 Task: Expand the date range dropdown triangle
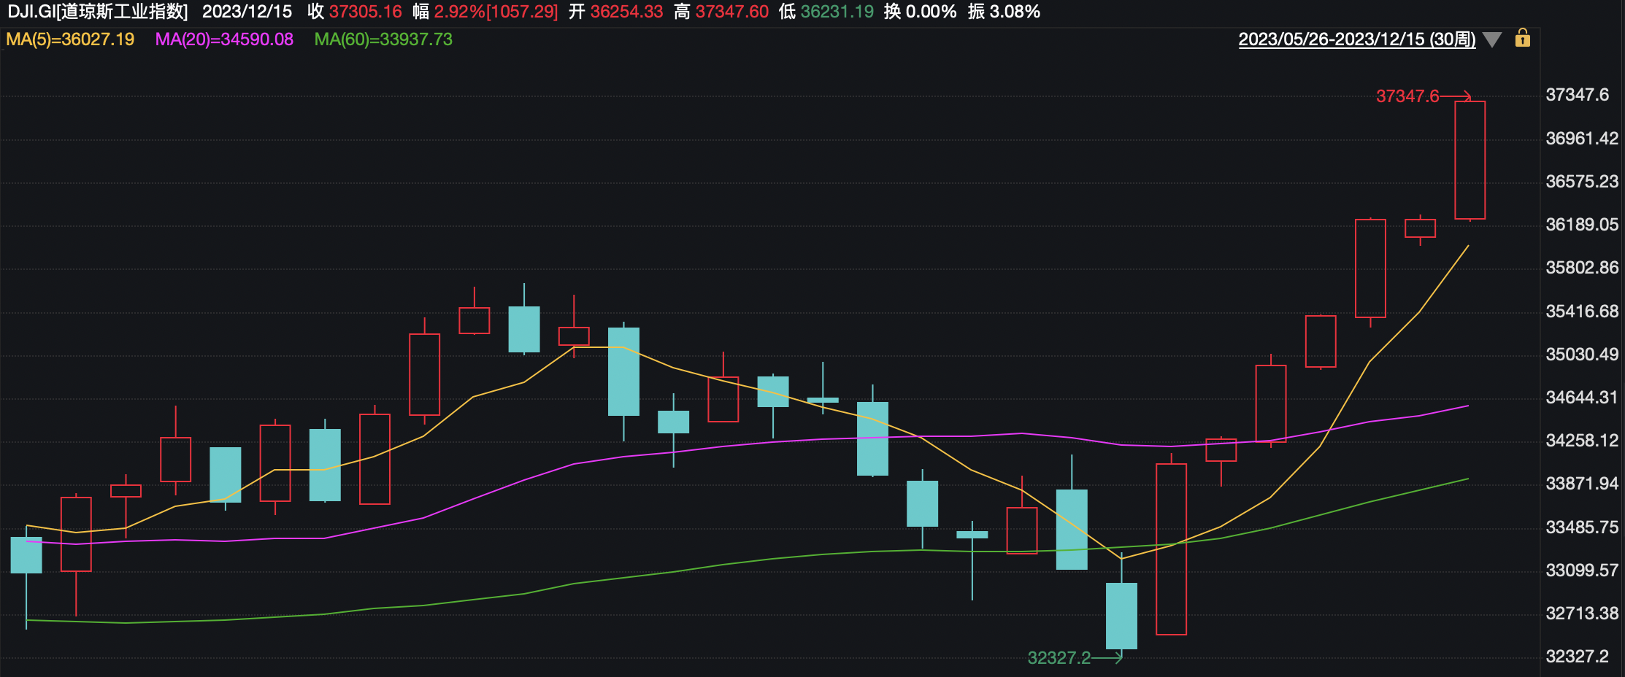pos(1492,40)
